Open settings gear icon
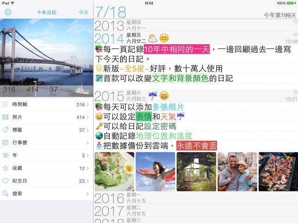This screenshot has width=298, height=223. coord(8,12)
